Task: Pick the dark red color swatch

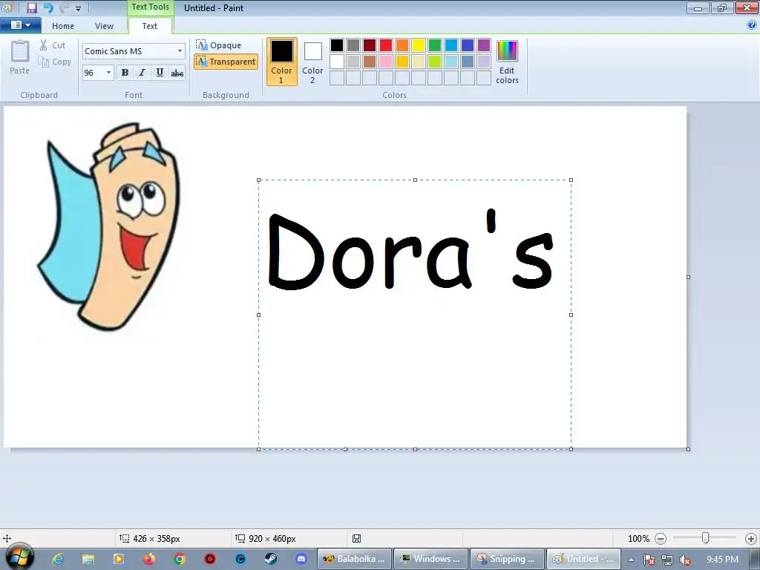Action: tap(370, 45)
